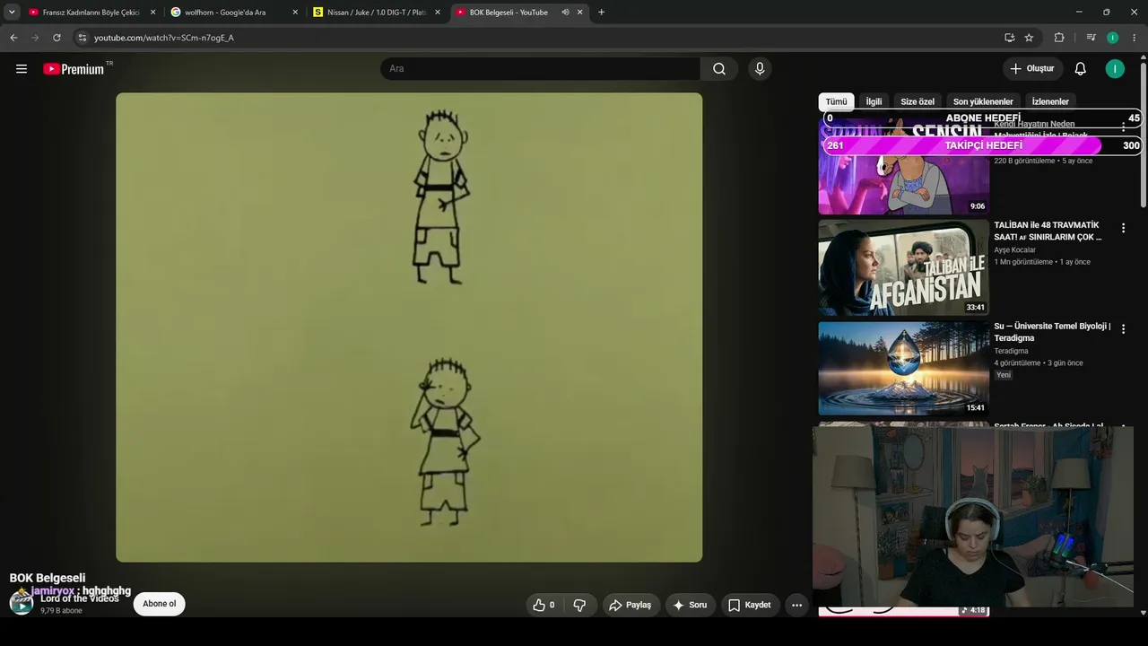This screenshot has height=646, width=1148.
Task: Select the Size özel filter chip
Action: [918, 101]
